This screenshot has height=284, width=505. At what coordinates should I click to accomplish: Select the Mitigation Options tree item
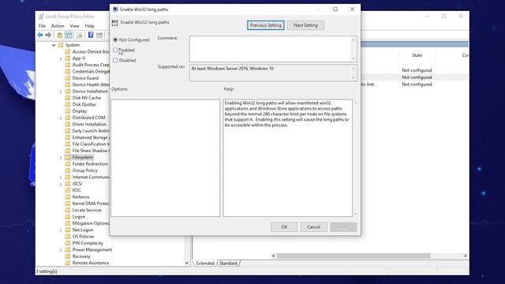point(91,223)
